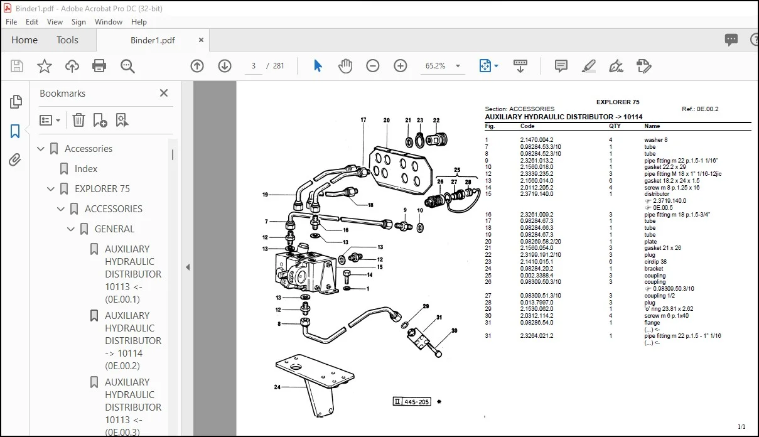Choose the Selection arrow tool
Screen dimensions: 759x437
(x=318, y=66)
